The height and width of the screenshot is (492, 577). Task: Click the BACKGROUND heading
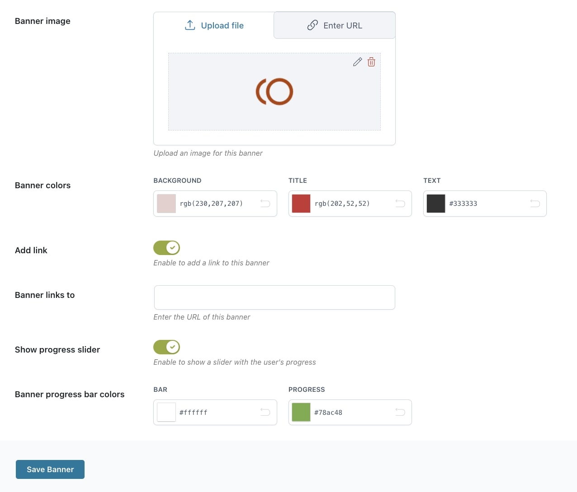tap(177, 181)
